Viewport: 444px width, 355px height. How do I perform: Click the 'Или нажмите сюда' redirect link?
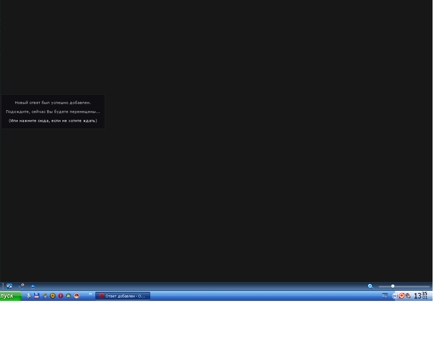click(53, 121)
